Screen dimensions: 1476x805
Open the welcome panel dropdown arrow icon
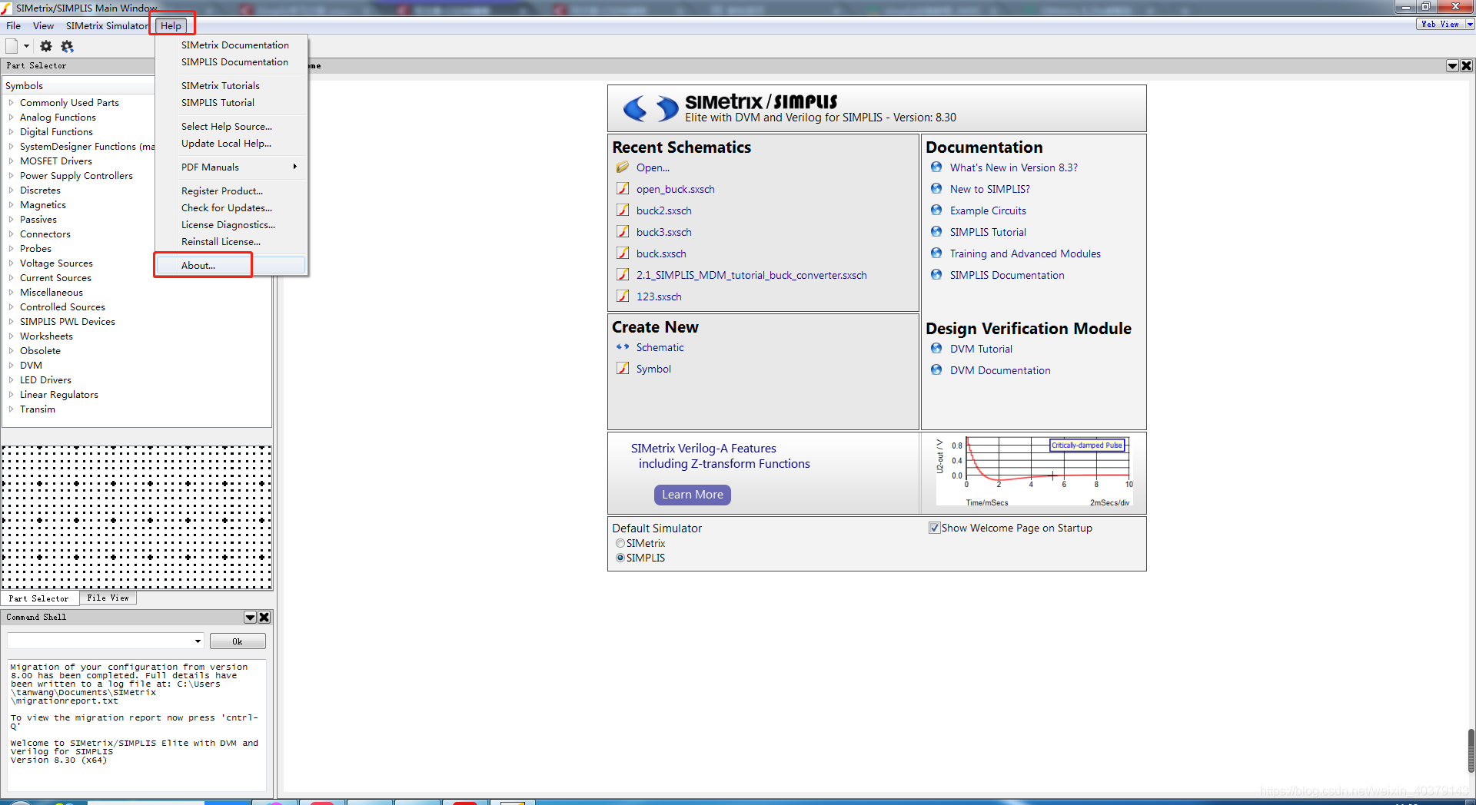[x=1452, y=66]
